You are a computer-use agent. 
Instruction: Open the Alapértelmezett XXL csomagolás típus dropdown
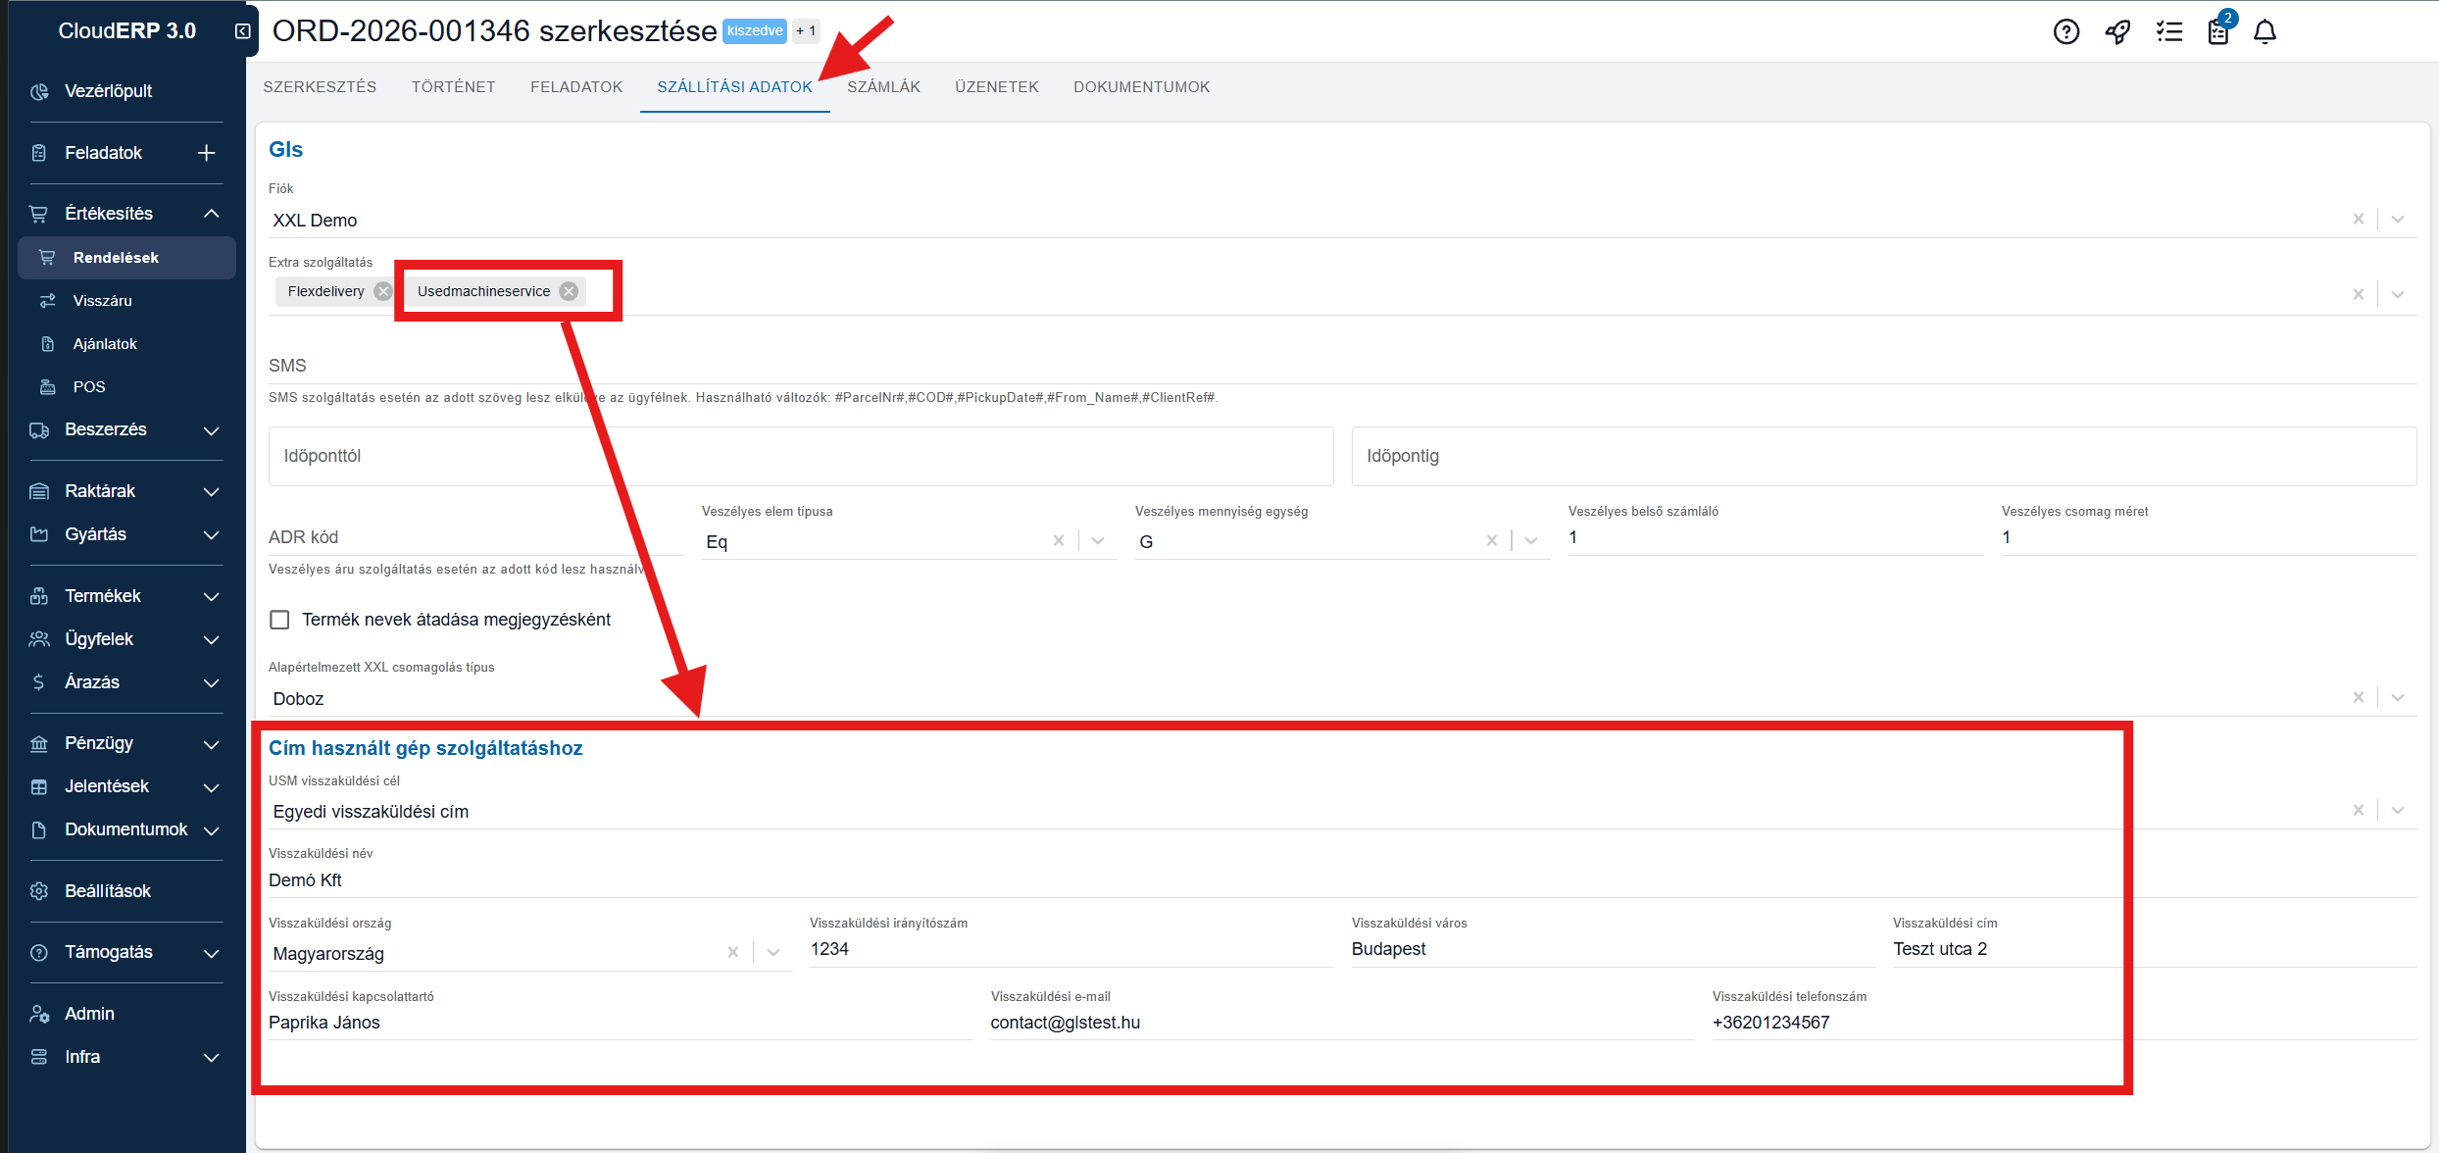point(2398,697)
